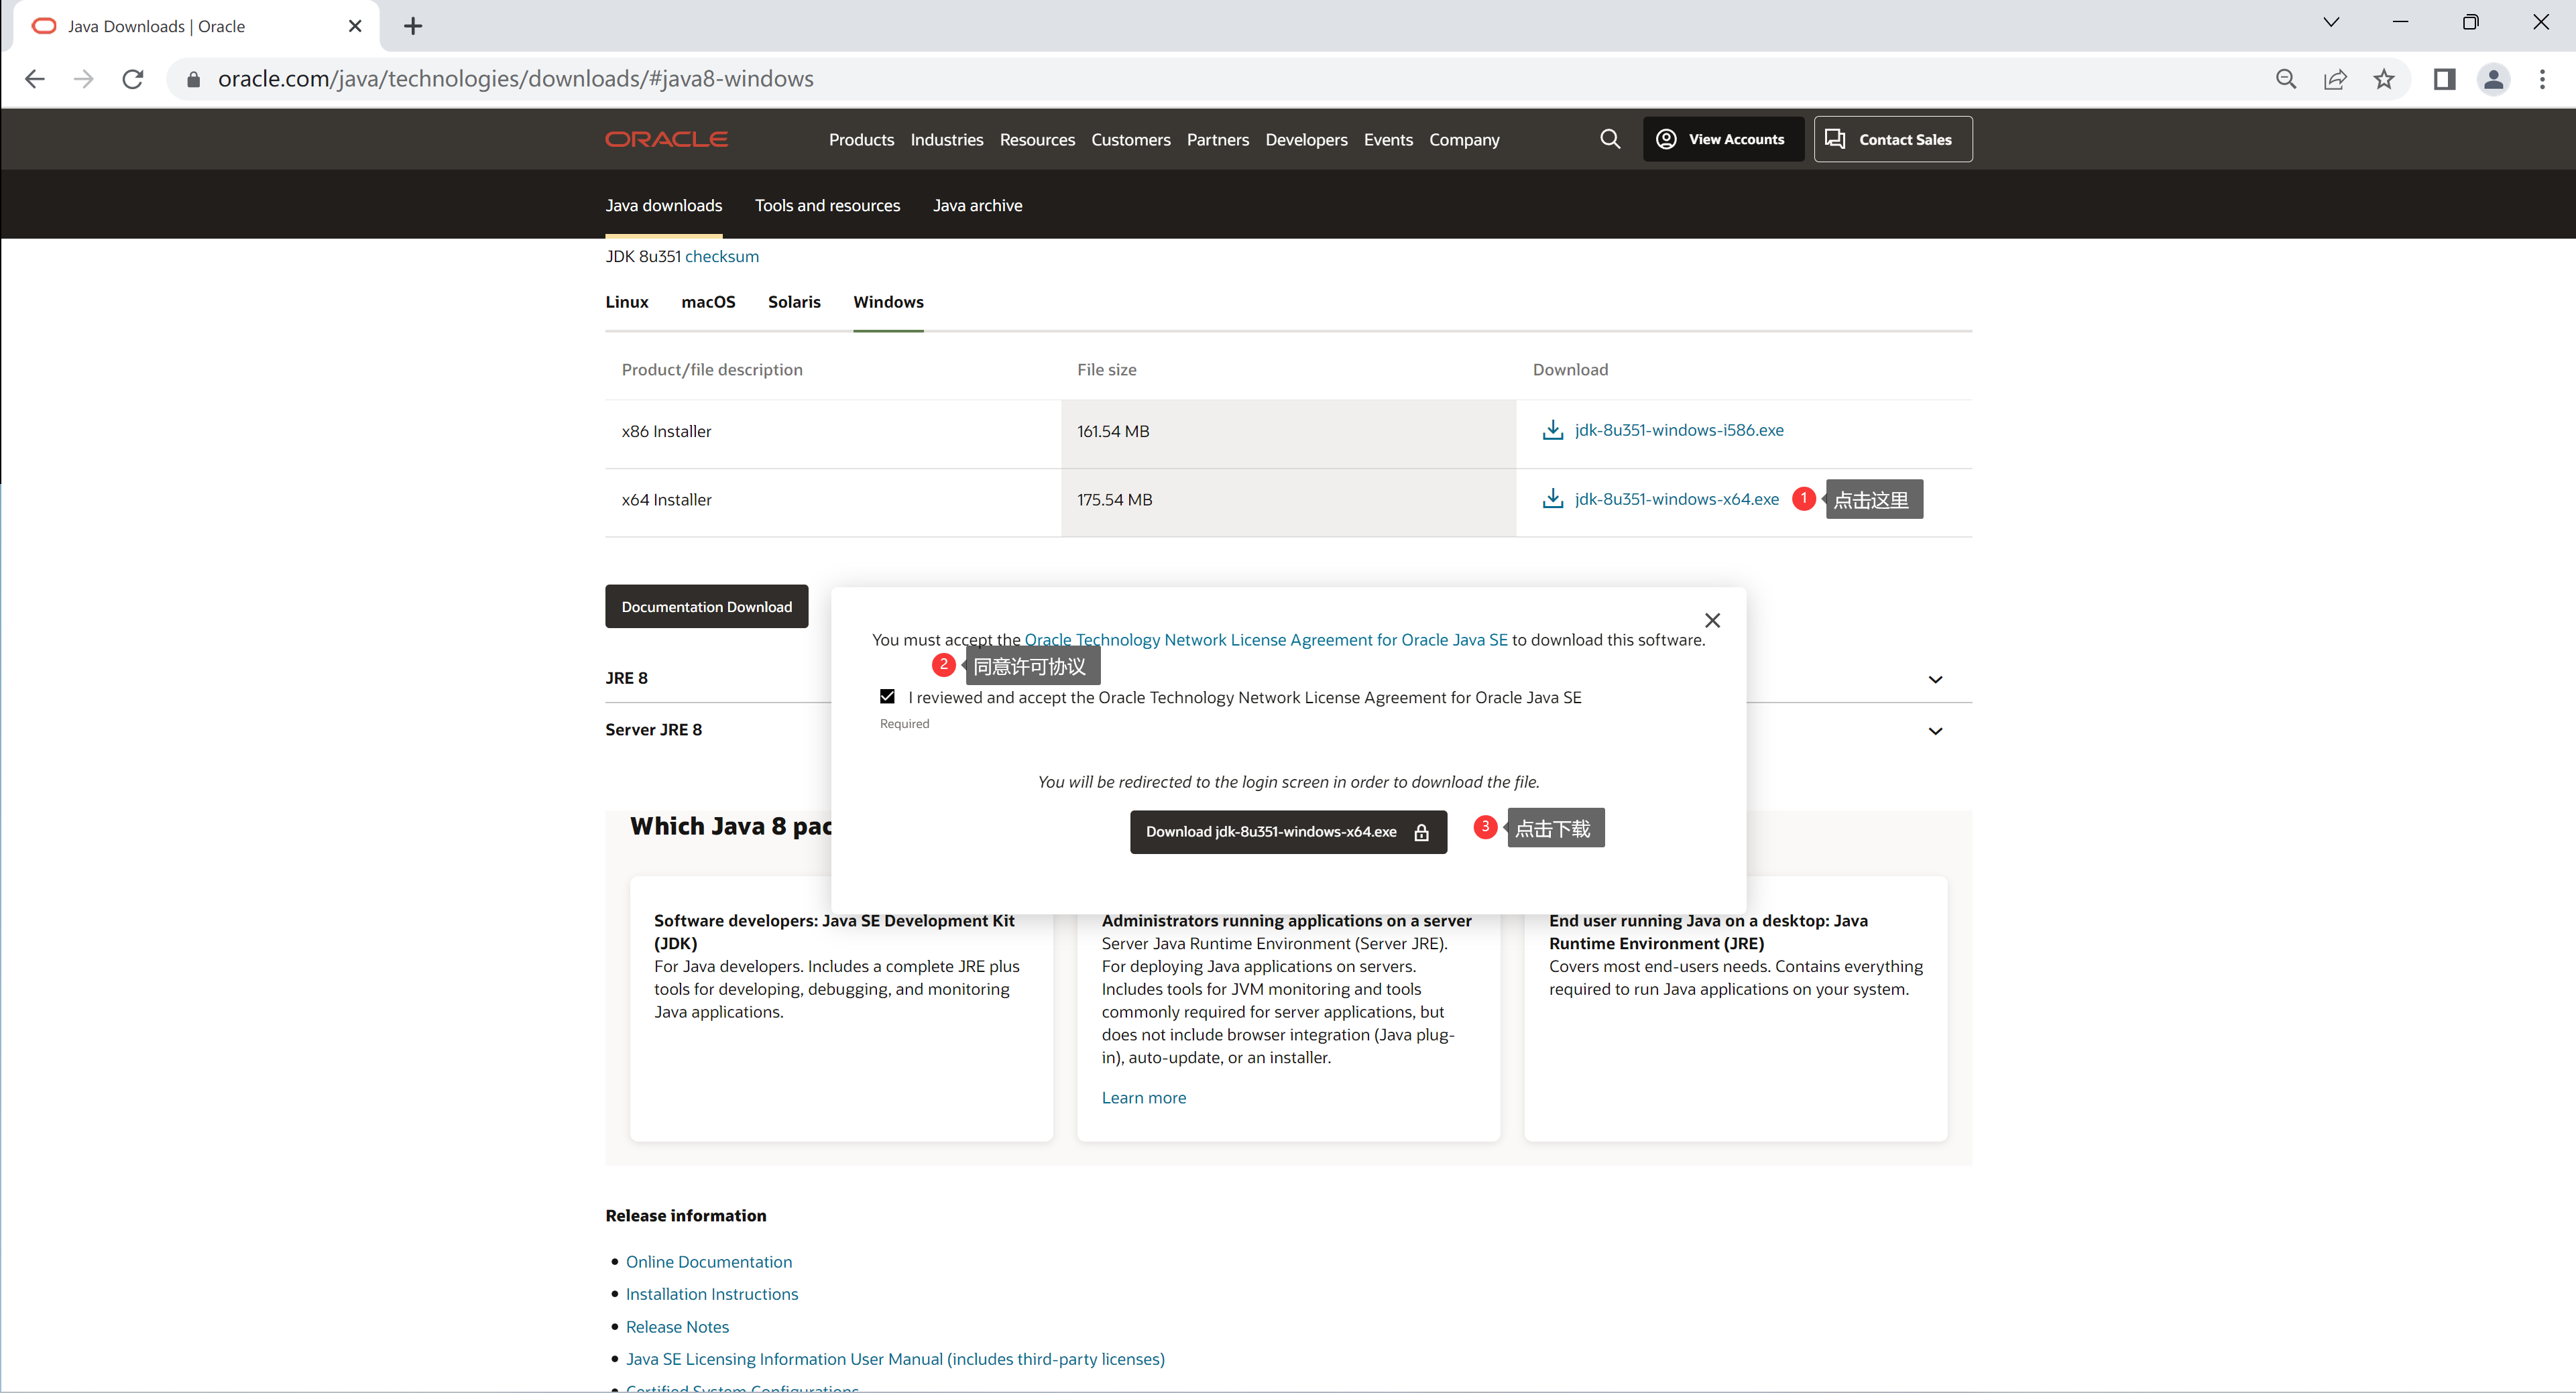Go back with the browser back arrow
2576x1393 pixels.
35,79
